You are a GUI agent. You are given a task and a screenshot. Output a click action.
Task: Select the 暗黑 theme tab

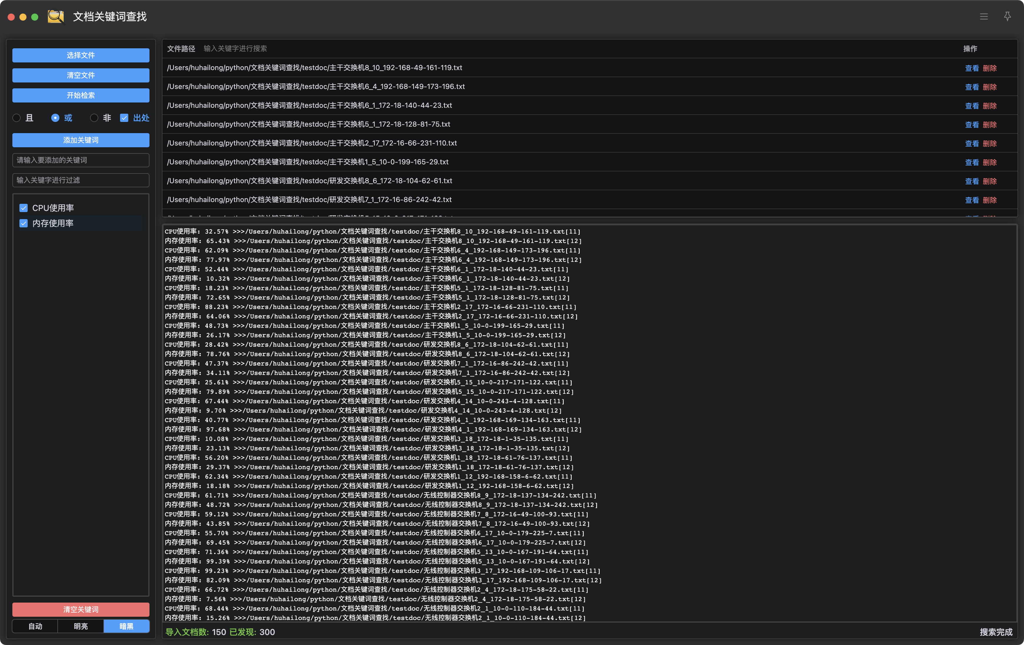point(126,626)
